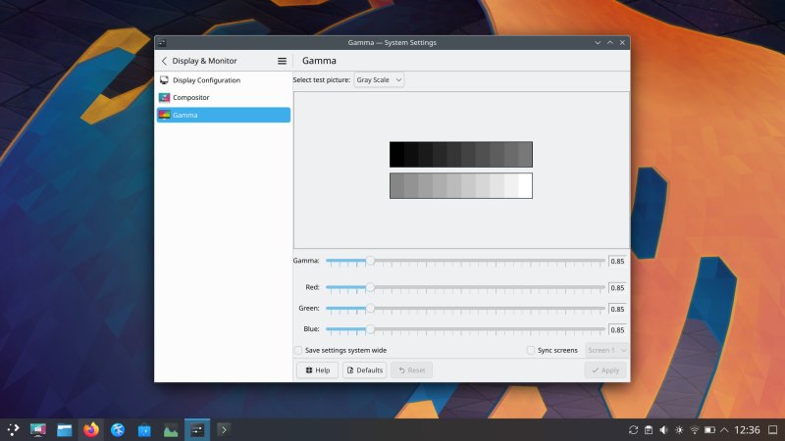
Task: Enable Save settings system wide
Action: pyautogui.click(x=298, y=350)
